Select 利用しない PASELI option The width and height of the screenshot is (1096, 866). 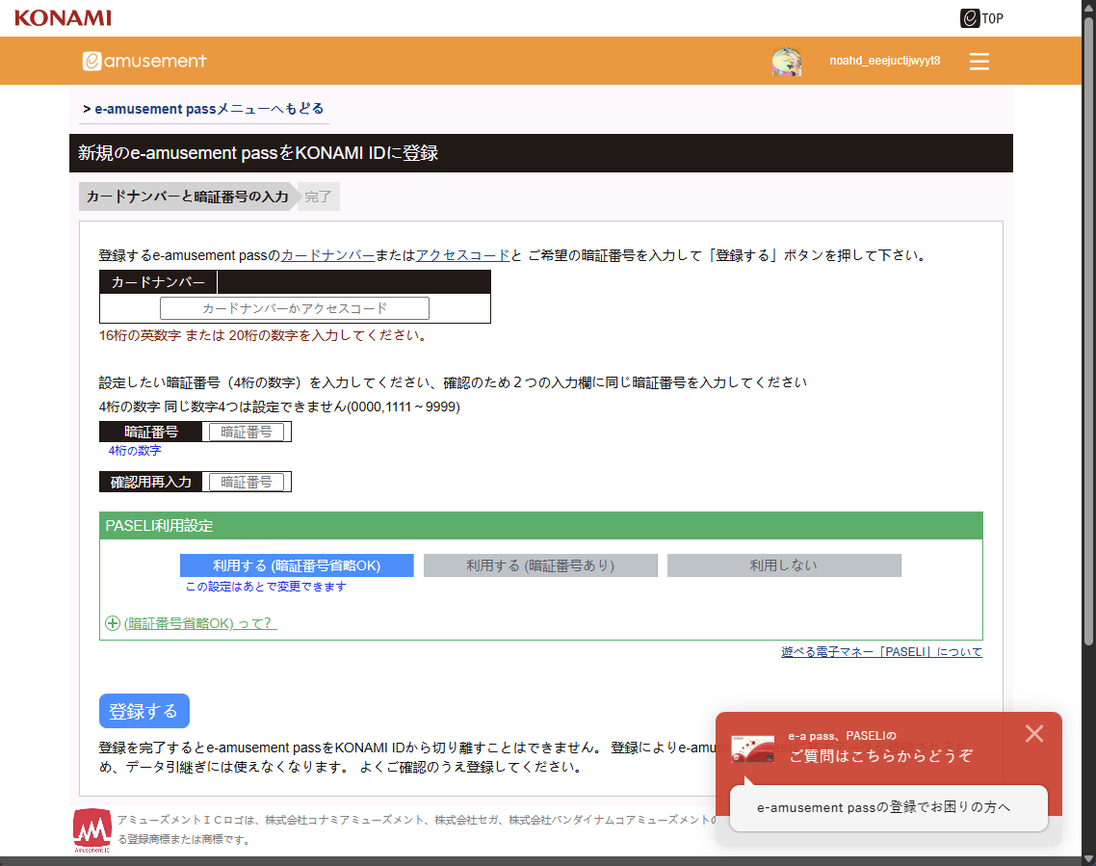point(784,565)
